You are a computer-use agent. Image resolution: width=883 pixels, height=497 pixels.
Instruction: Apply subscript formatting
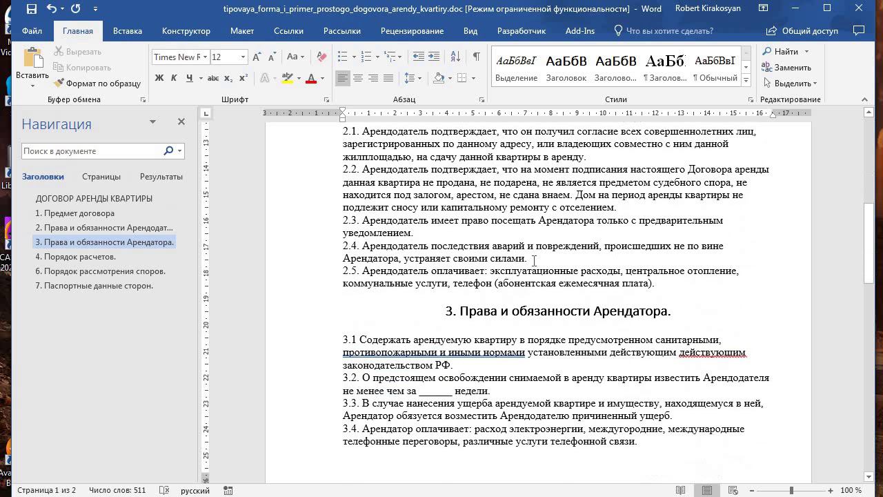pos(230,78)
